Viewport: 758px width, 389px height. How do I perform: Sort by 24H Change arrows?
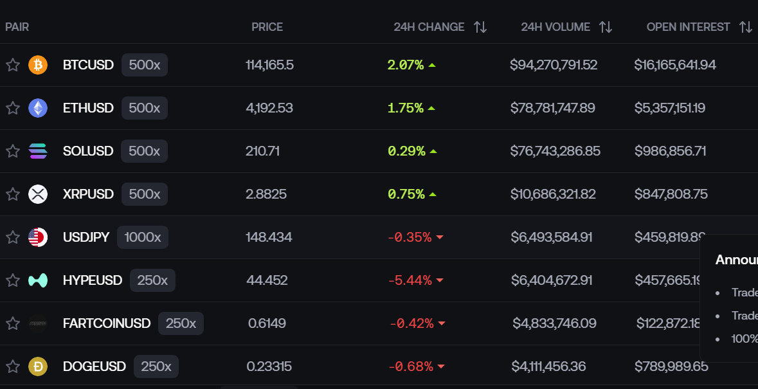pos(480,27)
